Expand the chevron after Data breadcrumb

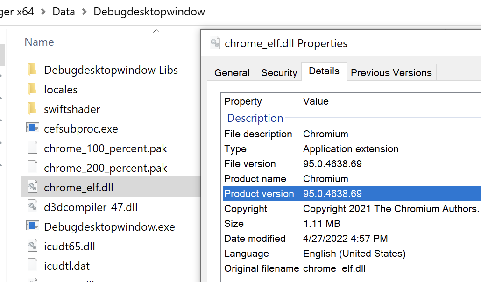pos(85,12)
